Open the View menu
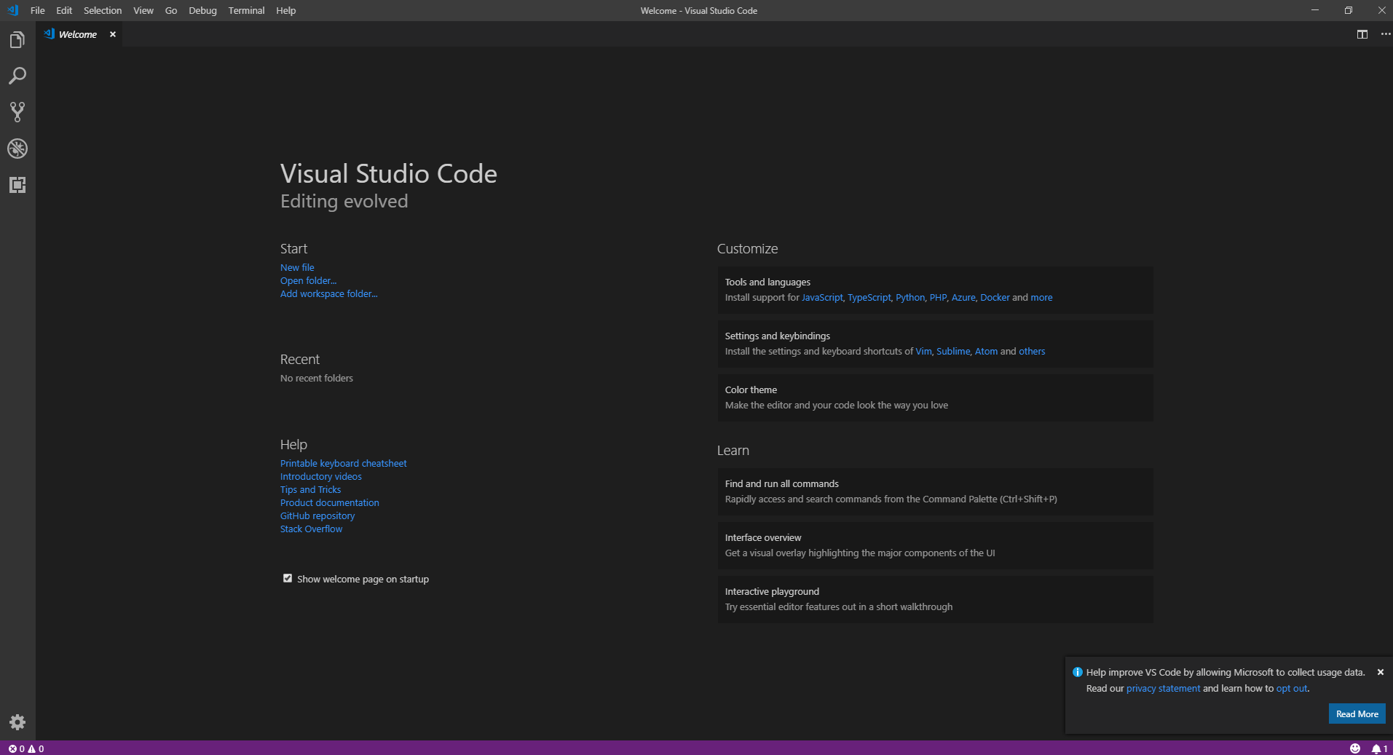 pos(143,10)
